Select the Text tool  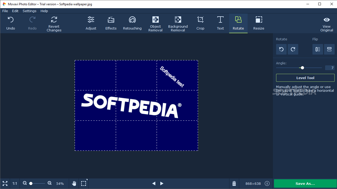[x=220, y=23]
